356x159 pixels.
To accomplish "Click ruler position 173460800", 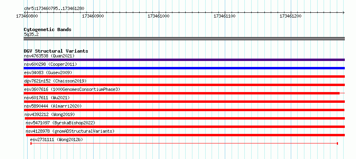I will (27, 16).
